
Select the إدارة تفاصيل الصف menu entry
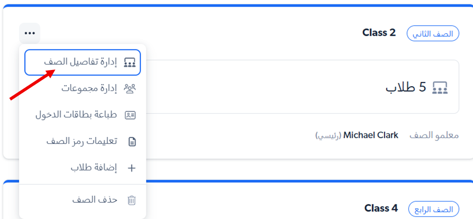pyautogui.click(x=82, y=62)
